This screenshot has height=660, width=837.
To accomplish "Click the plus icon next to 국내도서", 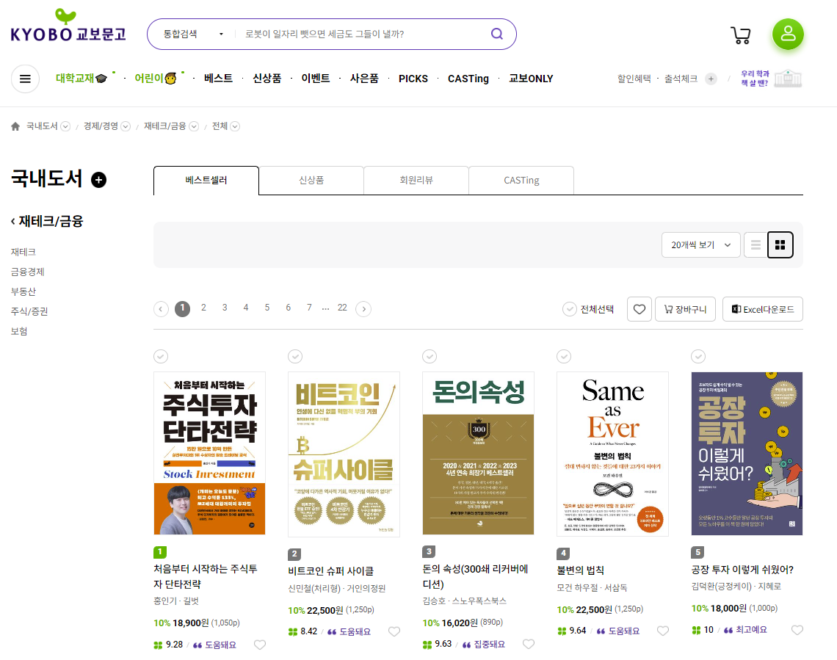I will click(99, 180).
